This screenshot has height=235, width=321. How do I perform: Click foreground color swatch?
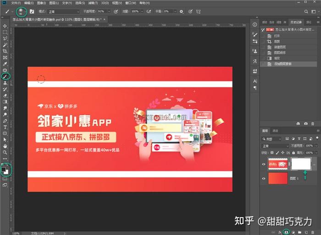click(4, 169)
